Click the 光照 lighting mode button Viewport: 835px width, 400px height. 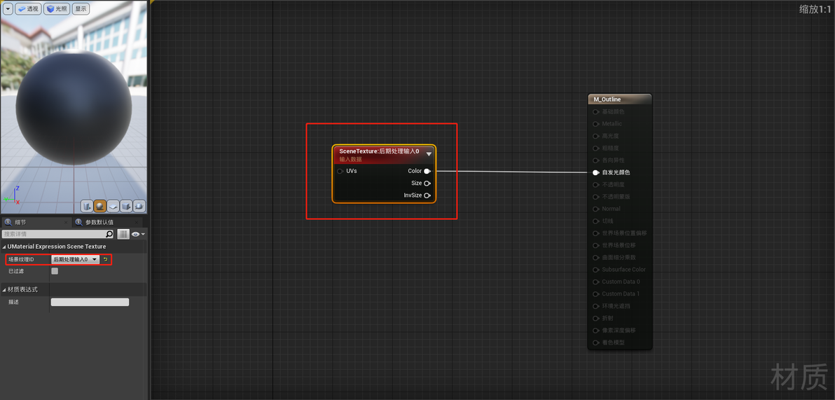[x=57, y=8]
